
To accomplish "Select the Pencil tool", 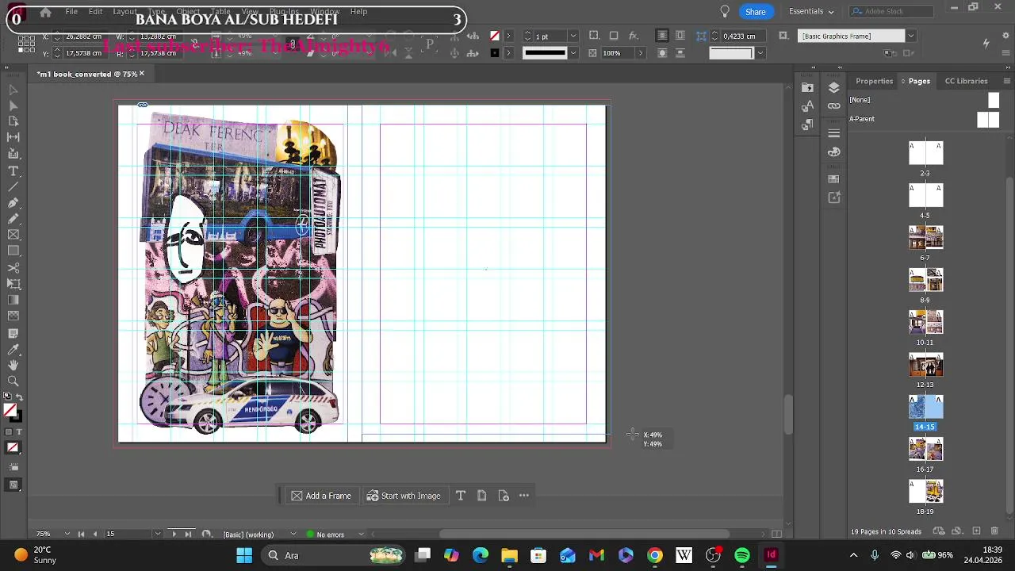I will coord(13,219).
